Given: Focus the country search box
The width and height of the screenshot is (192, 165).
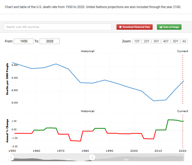Looking at the screenshot, I should (58, 27).
